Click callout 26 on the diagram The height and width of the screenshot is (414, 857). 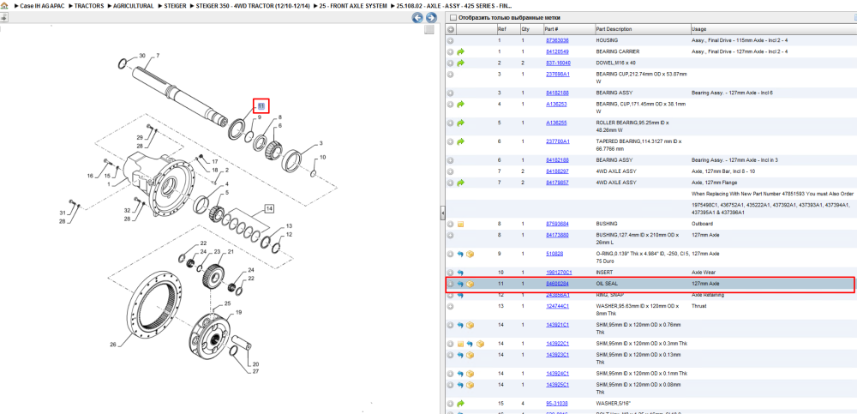click(113, 345)
